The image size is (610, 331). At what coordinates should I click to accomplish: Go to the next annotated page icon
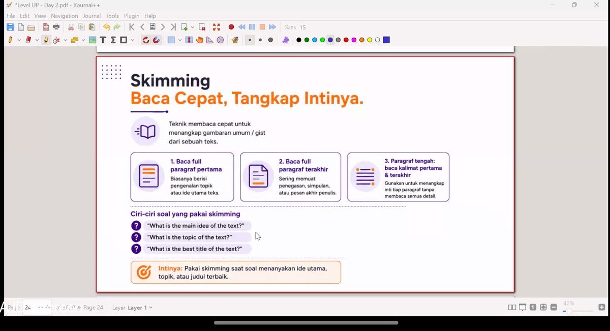(x=152, y=27)
